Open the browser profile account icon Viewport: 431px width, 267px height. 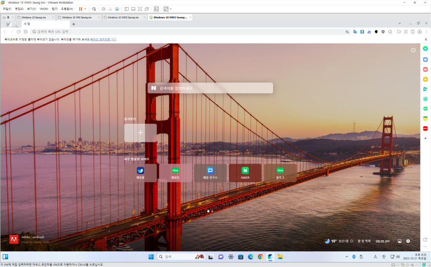pyautogui.click(x=419, y=32)
